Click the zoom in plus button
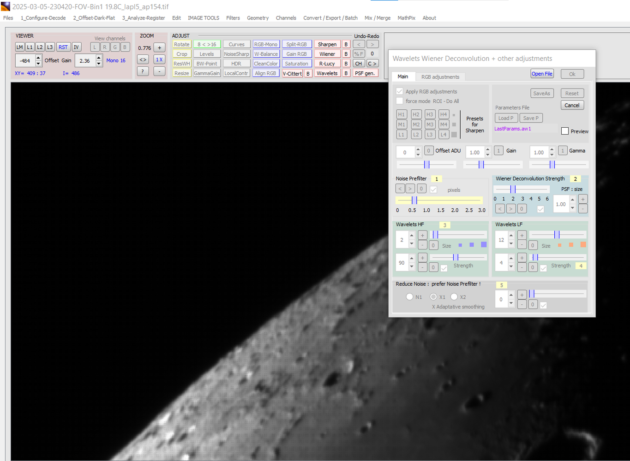Viewport: 630px width, 461px height. click(159, 47)
